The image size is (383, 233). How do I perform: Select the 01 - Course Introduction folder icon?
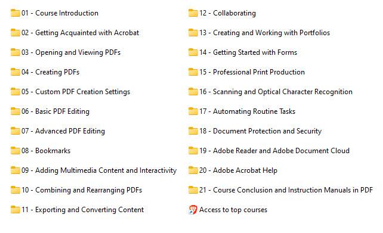point(16,13)
